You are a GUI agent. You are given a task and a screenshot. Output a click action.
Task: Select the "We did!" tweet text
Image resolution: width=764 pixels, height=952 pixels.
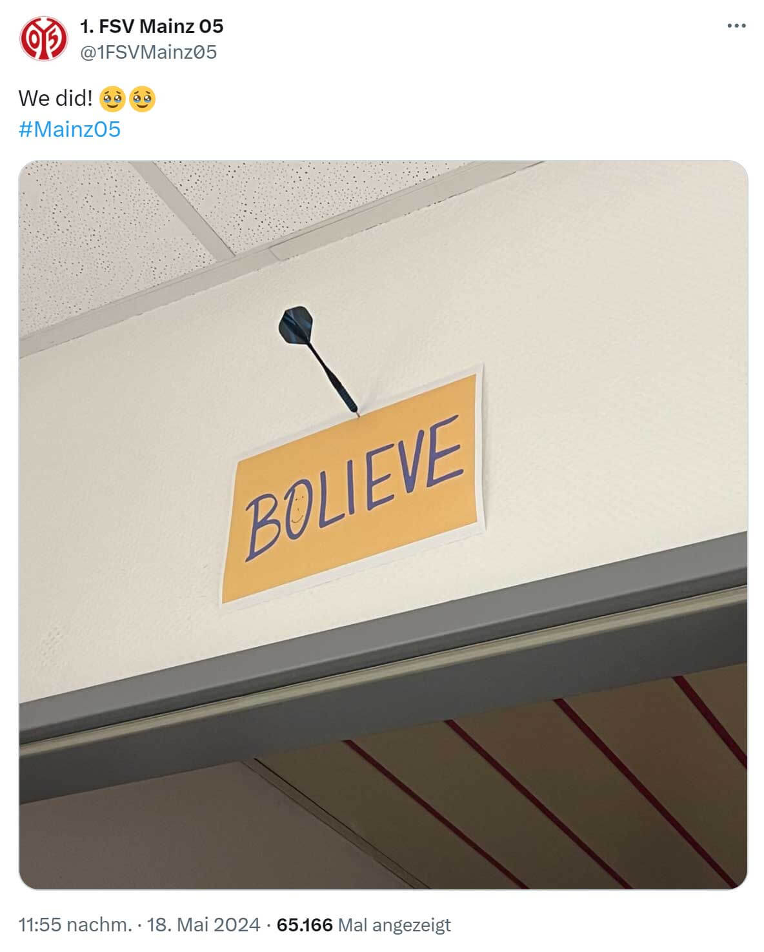55,98
